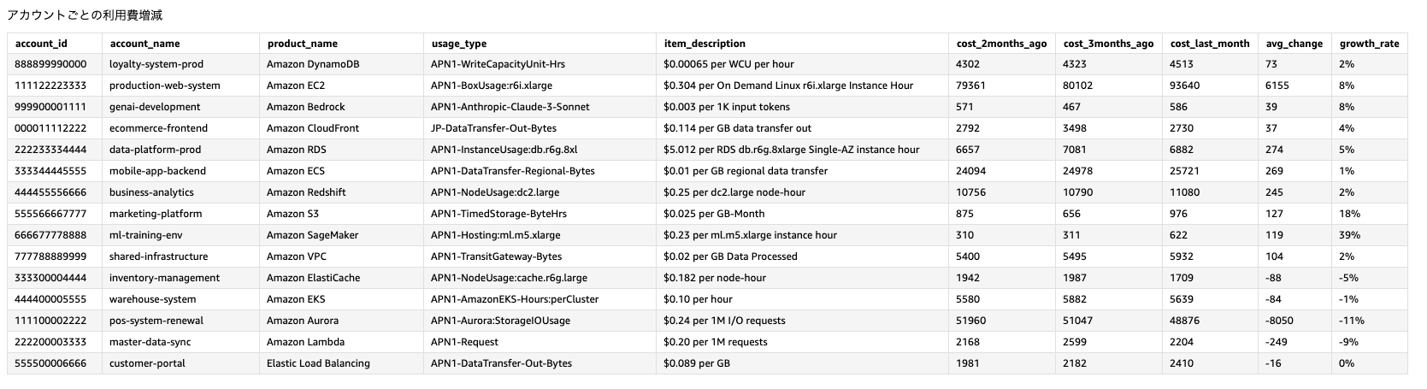Viewport: 1427px width, 389px height.
Task: Click the Amazon S3 product cell
Action: coord(292,214)
